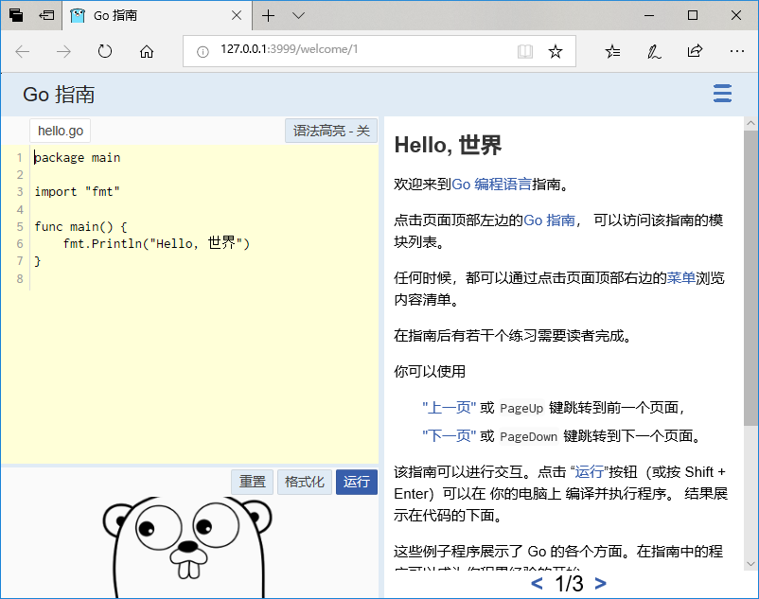Go forward with the forward arrow
759x599 pixels.
pos(63,51)
